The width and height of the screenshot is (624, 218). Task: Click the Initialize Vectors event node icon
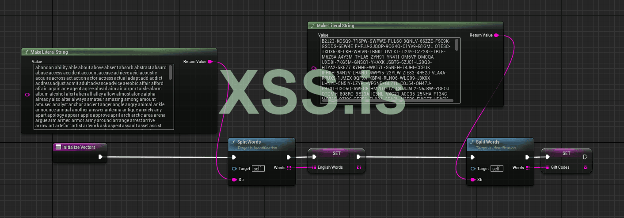[58, 147]
